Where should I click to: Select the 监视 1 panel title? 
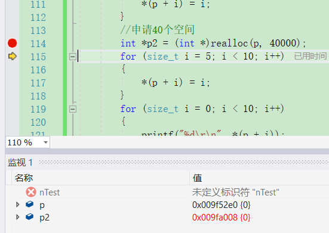20,163
